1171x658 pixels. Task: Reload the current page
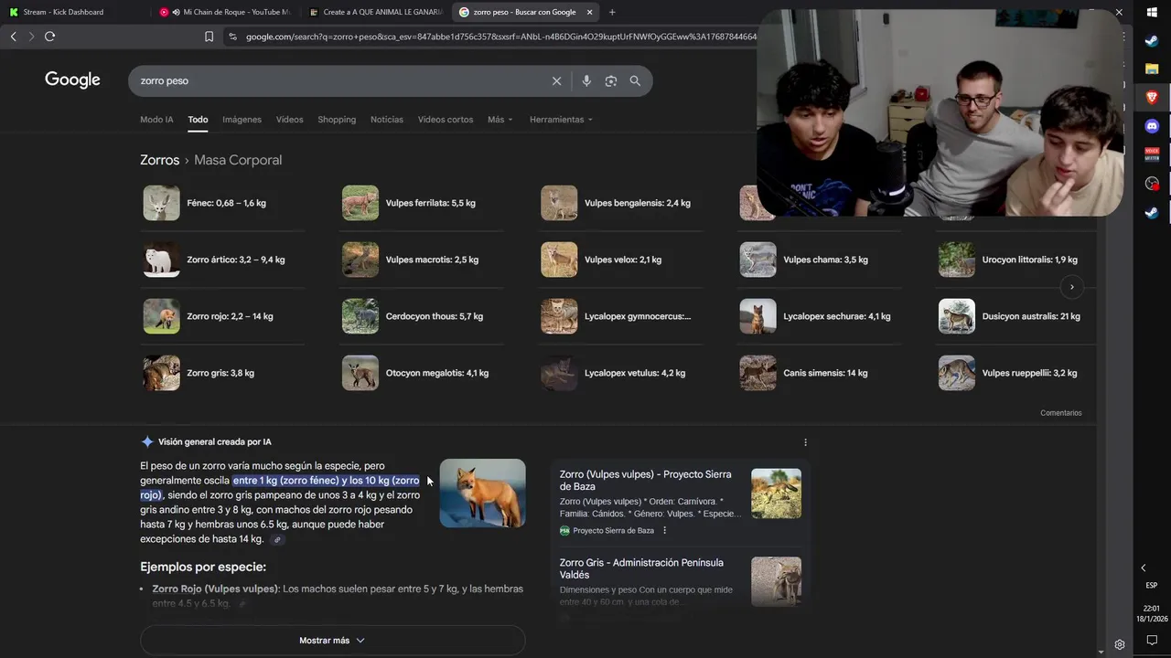click(49, 37)
